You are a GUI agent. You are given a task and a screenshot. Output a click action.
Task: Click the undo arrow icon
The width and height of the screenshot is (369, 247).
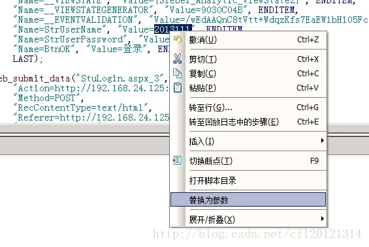pyautogui.click(x=178, y=40)
